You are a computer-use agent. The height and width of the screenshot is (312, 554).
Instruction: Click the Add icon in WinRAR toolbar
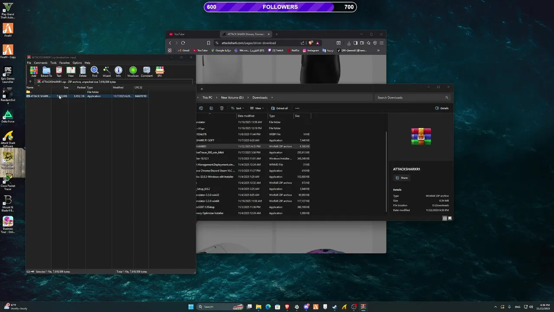[x=34, y=71]
